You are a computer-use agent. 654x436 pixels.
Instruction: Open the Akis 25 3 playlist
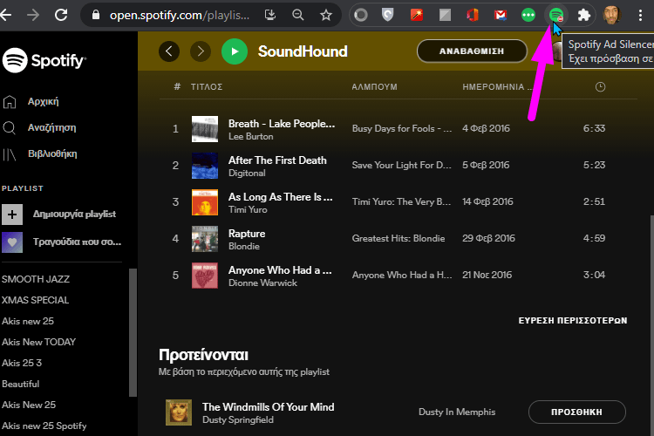[22, 363]
